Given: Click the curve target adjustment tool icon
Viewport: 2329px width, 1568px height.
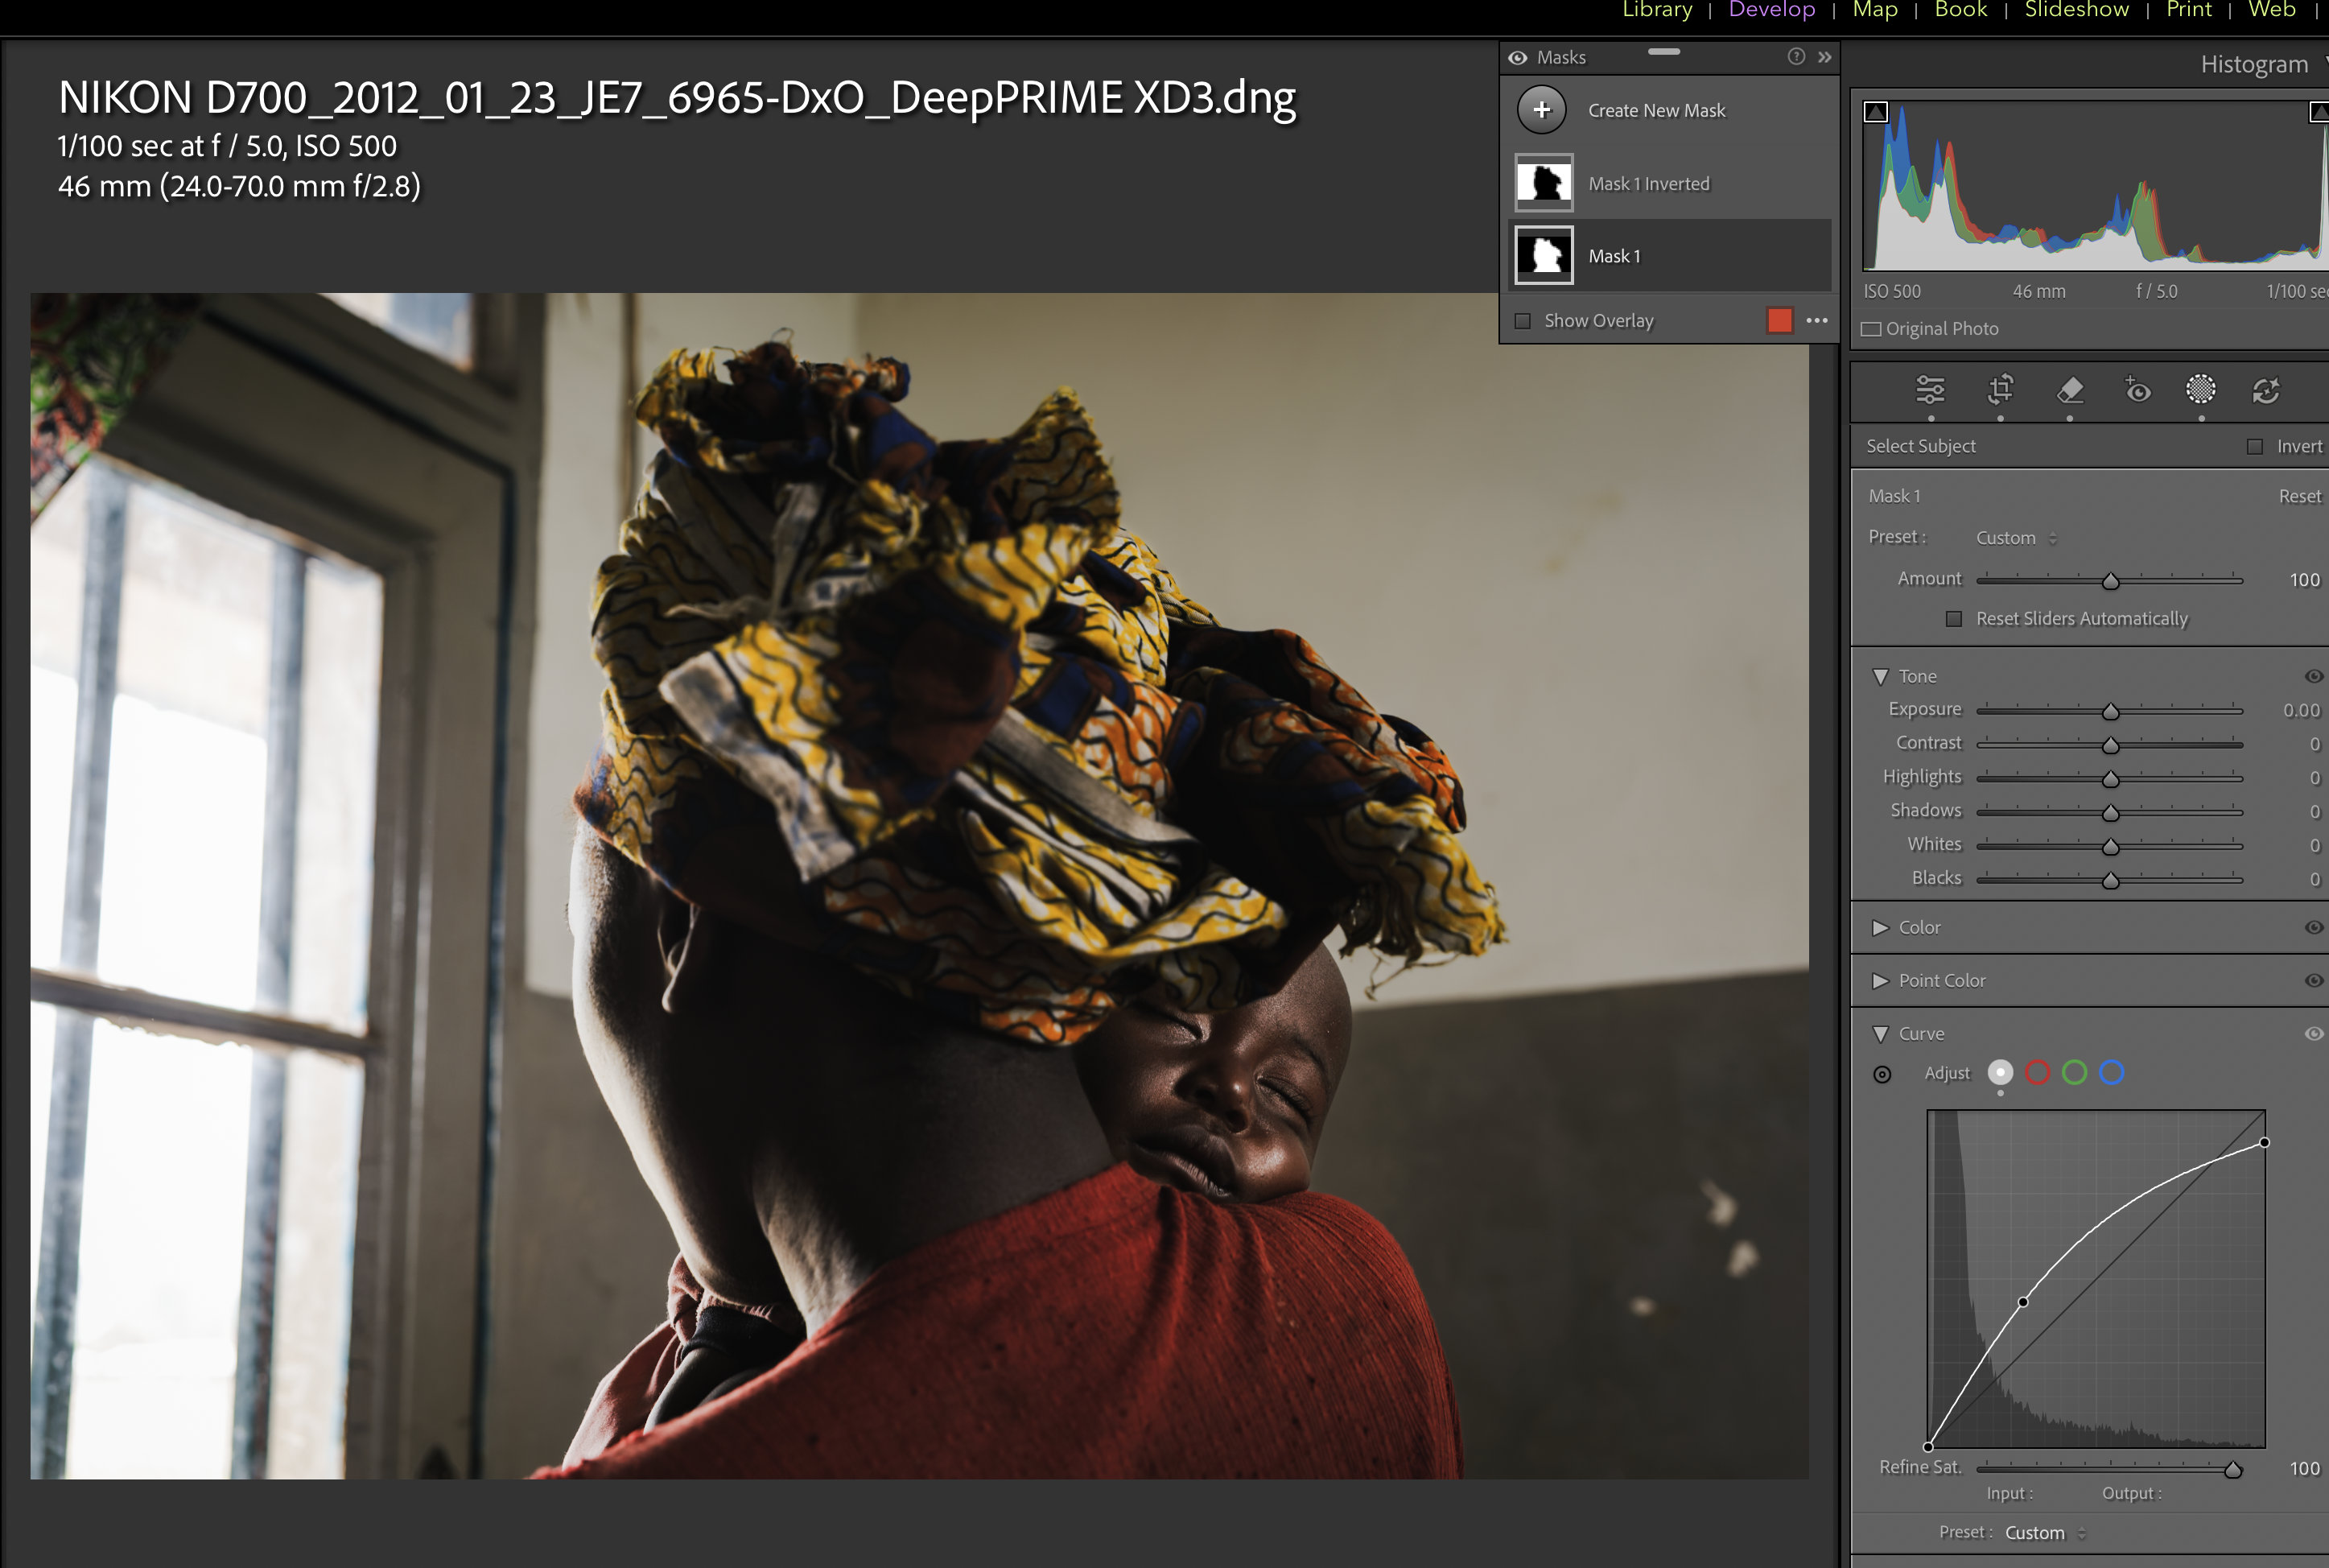Looking at the screenshot, I should [x=1882, y=1074].
